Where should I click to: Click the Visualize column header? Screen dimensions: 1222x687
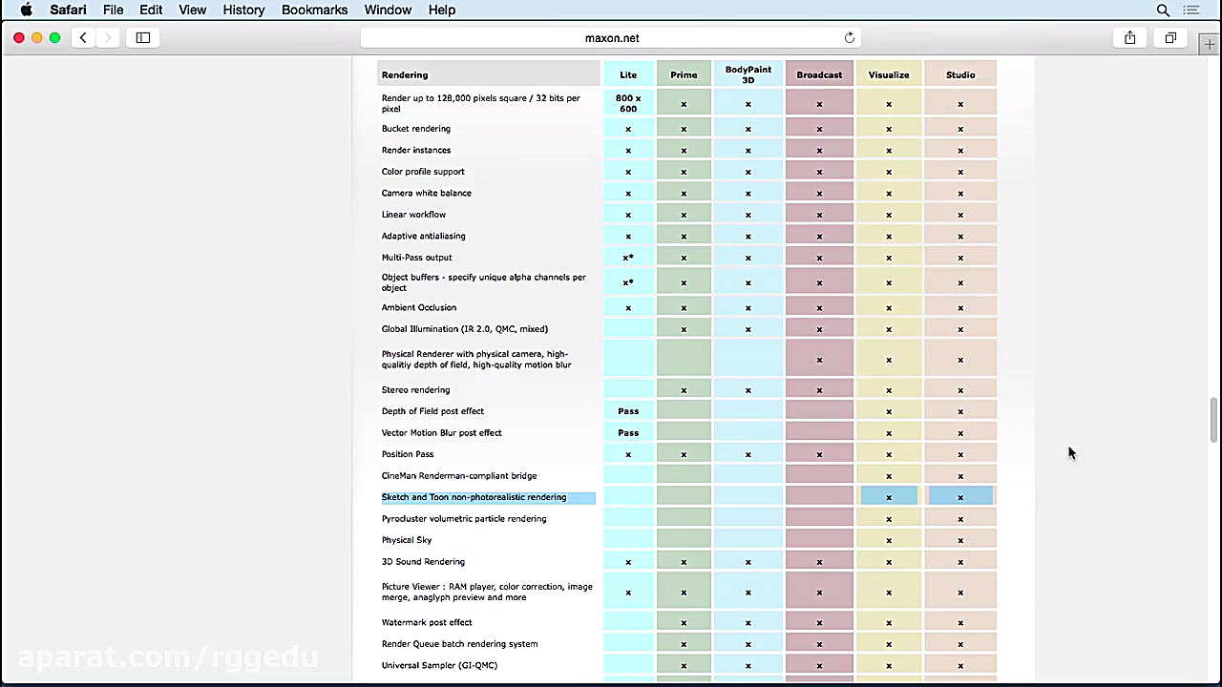point(889,74)
